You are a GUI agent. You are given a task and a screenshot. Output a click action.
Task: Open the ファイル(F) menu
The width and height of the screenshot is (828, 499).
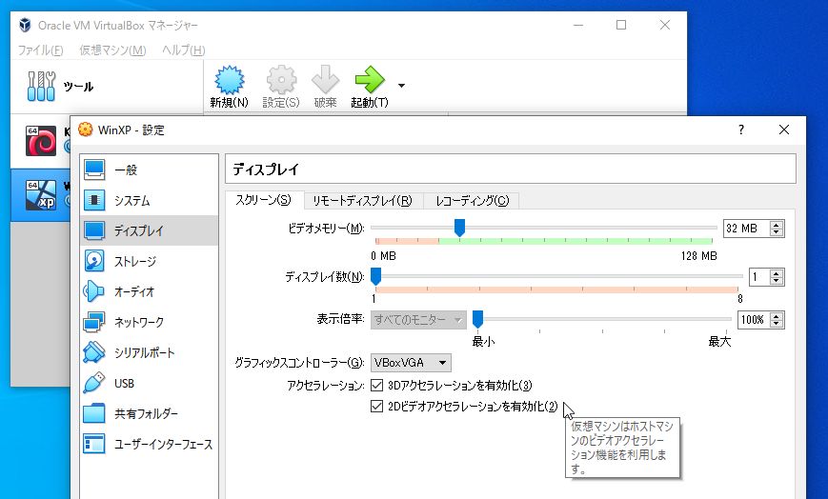pyautogui.click(x=40, y=50)
